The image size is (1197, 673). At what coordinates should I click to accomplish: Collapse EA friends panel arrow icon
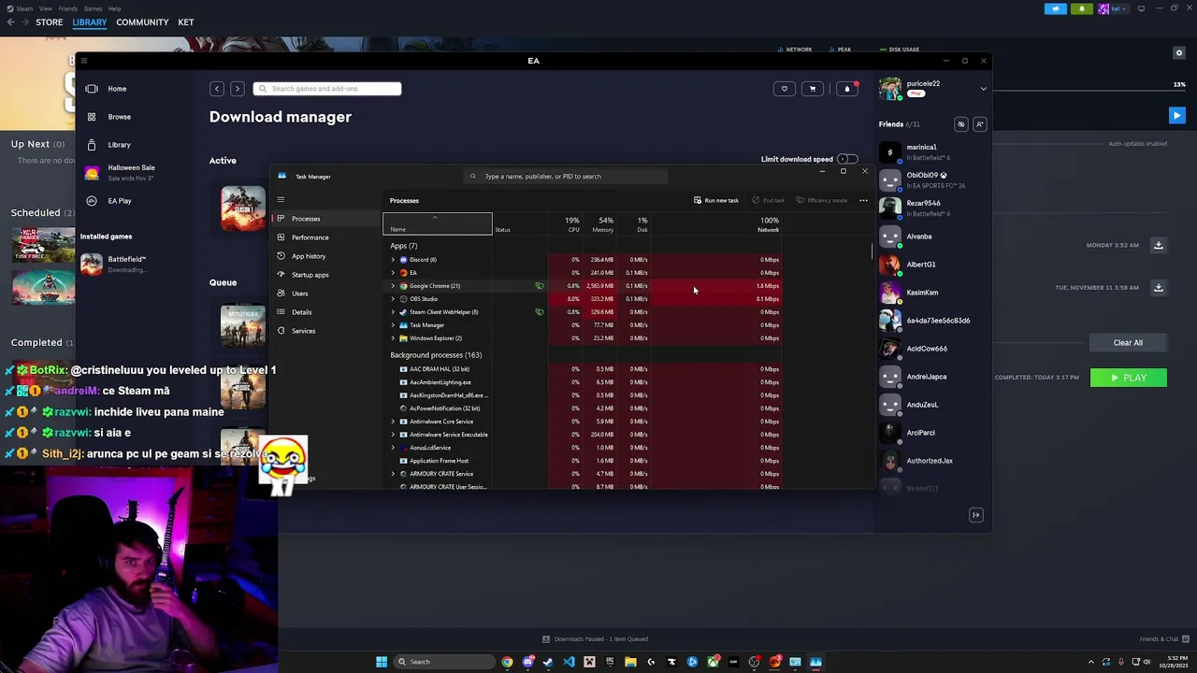click(975, 515)
